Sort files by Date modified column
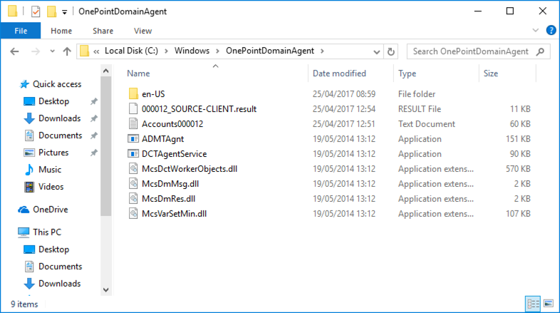560x313 pixels. (x=339, y=73)
